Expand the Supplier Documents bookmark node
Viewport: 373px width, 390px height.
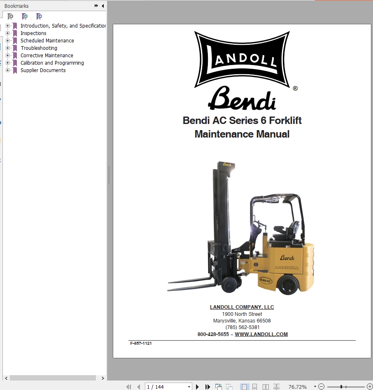coord(7,70)
